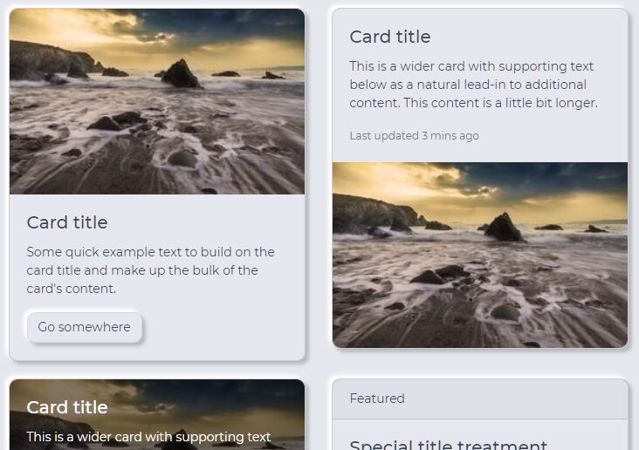Click the Some quick example text paragraph
Screen dimensions: 639x450
151,270
